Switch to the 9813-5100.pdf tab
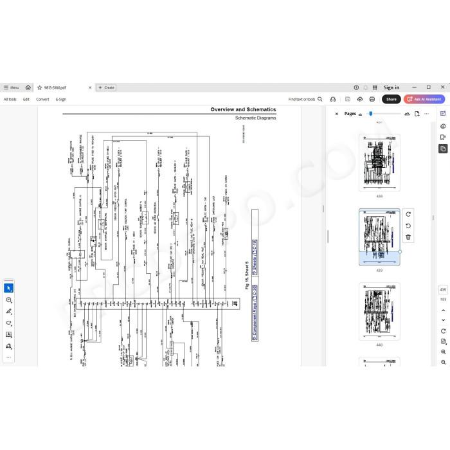450x450 pixels. click(64, 87)
